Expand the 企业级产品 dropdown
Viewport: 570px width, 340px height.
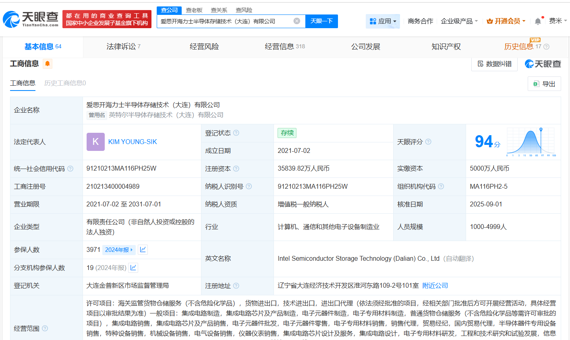459,21
